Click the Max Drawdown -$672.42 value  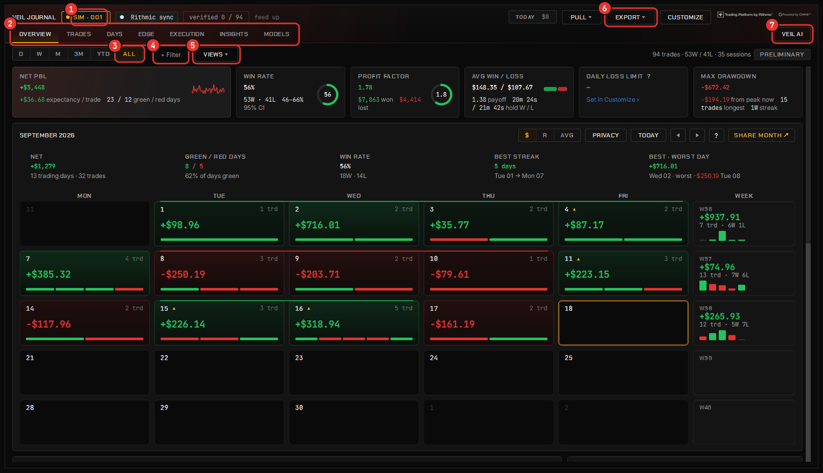pos(715,87)
